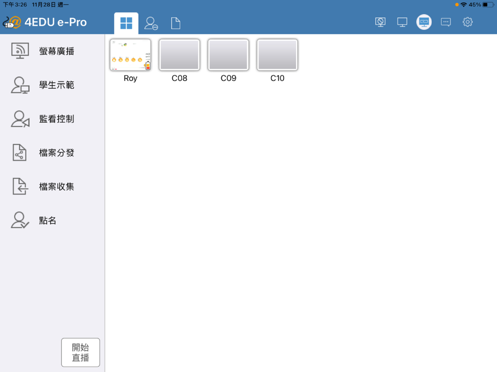Screen dimensions: 497x372
Task: Click the C09 name label
Action: [x=228, y=78]
